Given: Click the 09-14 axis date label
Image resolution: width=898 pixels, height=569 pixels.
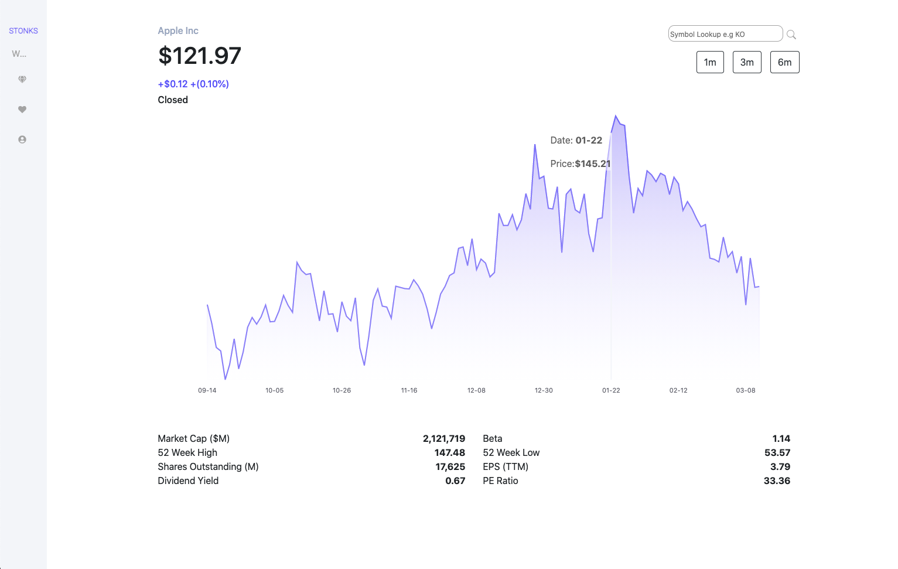Looking at the screenshot, I should coord(207,390).
